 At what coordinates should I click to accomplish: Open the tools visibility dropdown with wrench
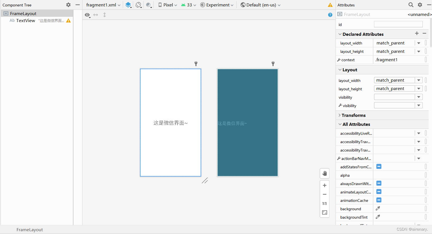[x=398, y=105]
